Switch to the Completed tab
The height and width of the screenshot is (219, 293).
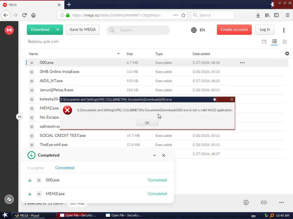[65, 168]
